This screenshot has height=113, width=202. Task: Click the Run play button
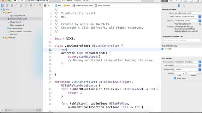click(x=15, y=1)
